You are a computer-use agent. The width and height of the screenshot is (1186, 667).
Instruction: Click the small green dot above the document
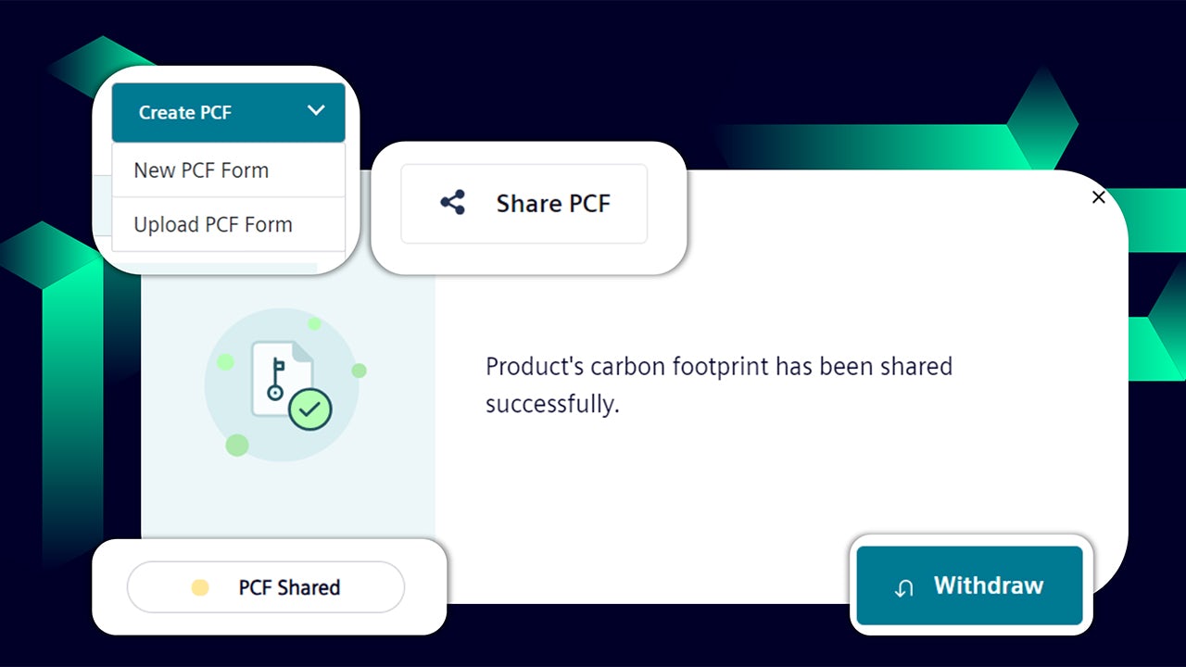click(314, 323)
